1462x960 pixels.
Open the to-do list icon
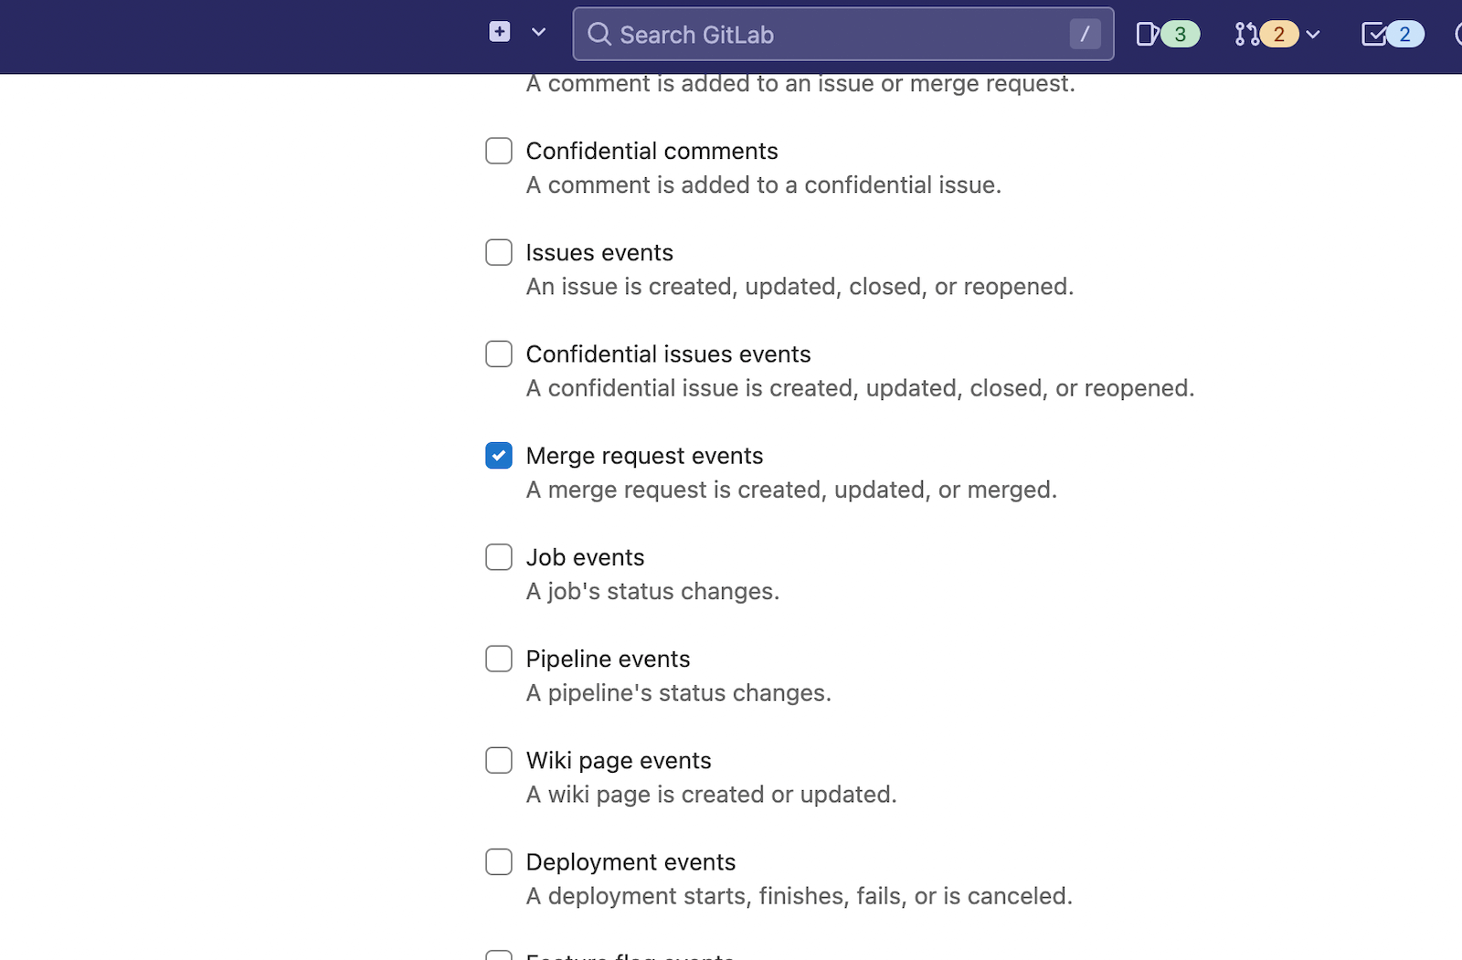click(x=1372, y=35)
